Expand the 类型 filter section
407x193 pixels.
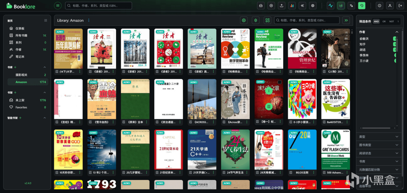tap(378, 137)
